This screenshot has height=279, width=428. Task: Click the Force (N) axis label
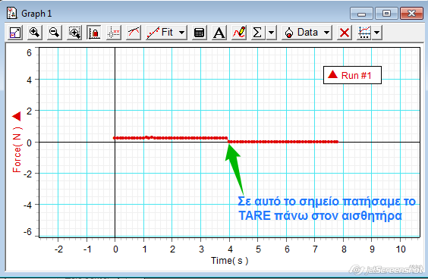(x=17, y=149)
